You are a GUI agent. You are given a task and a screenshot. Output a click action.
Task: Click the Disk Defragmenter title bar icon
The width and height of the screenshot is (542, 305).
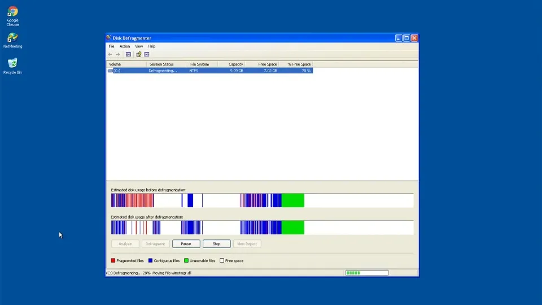tap(109, 38)
